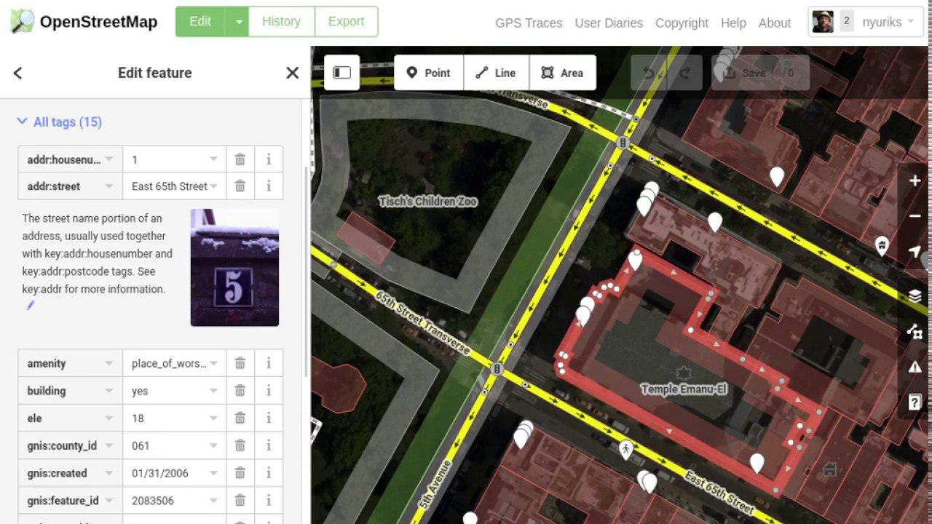Select the Temple Emanu-El label
The image size is (932, 524).
(x=684, y=389)
